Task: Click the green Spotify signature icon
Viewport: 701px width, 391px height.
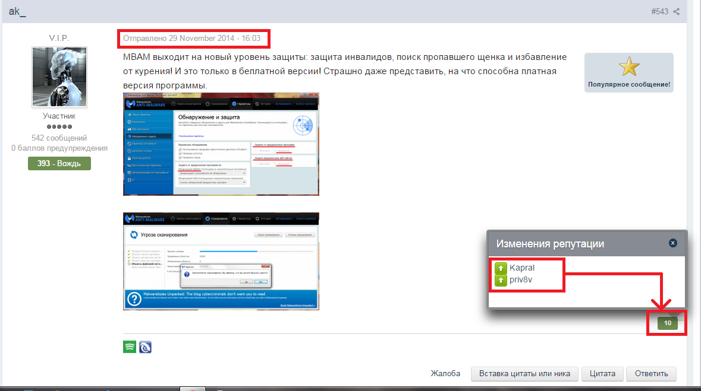Action: 130,347
